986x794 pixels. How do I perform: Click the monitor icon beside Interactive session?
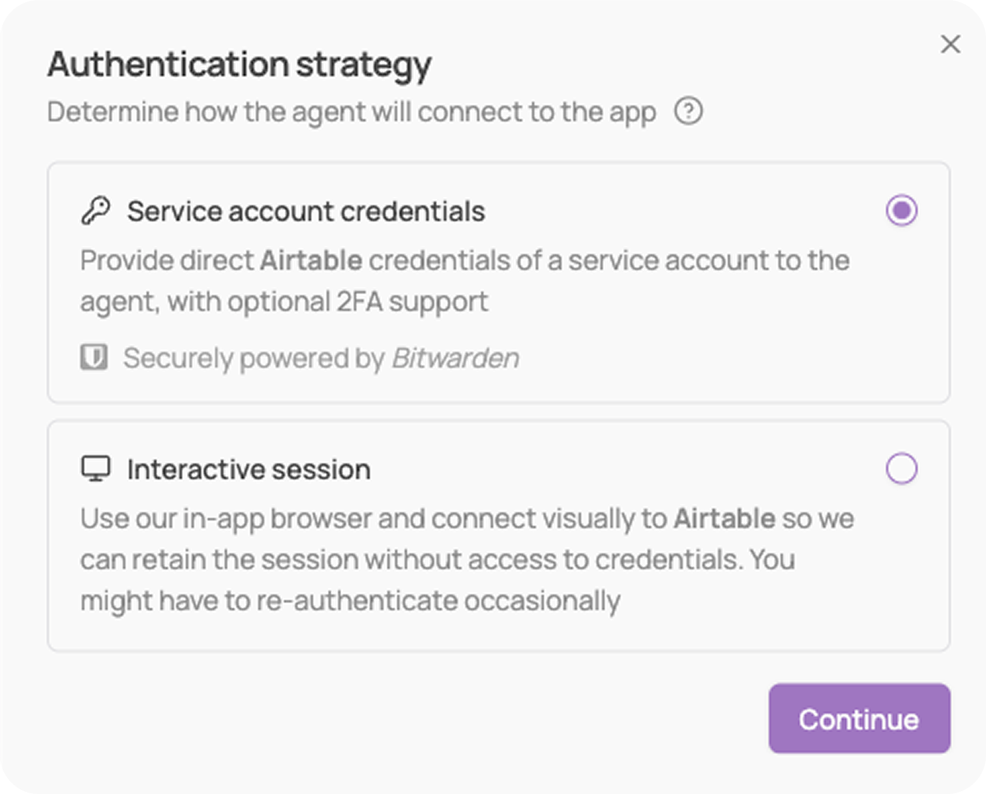96,469
